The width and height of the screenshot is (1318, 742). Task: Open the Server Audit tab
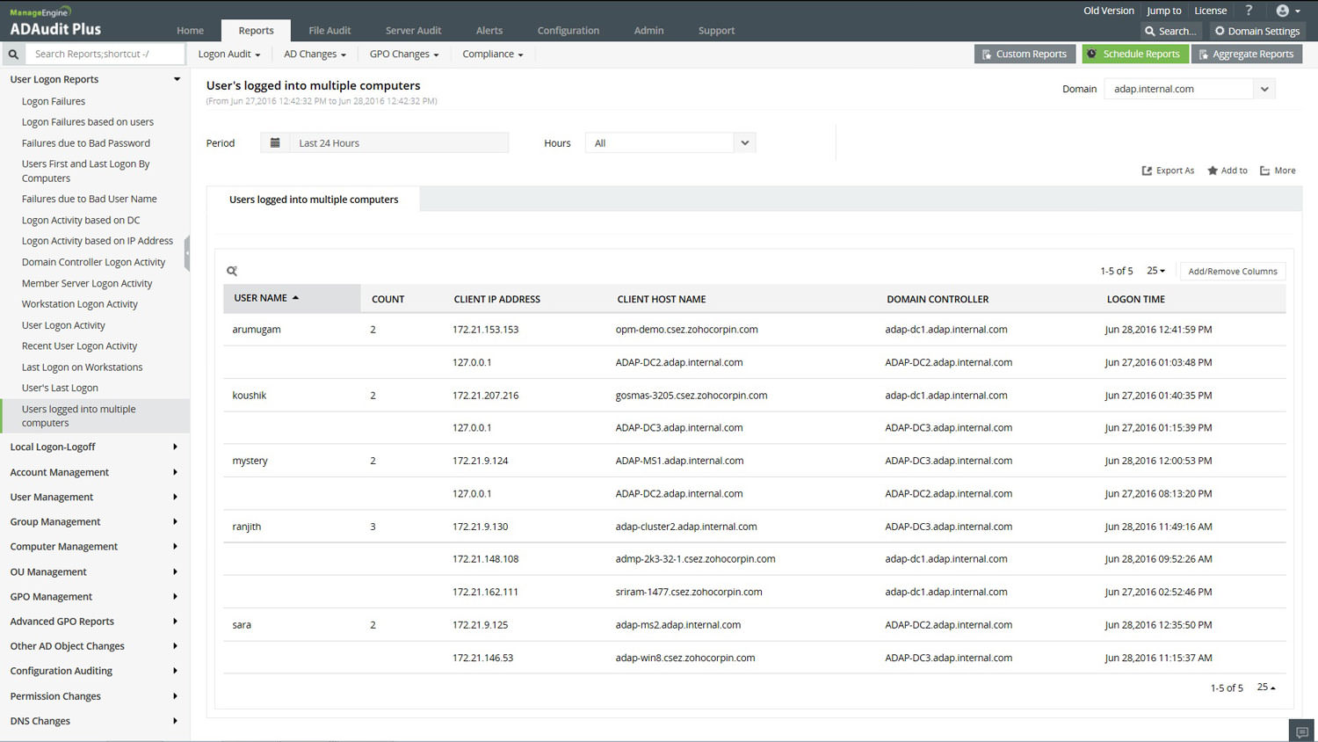click(413, 31)
